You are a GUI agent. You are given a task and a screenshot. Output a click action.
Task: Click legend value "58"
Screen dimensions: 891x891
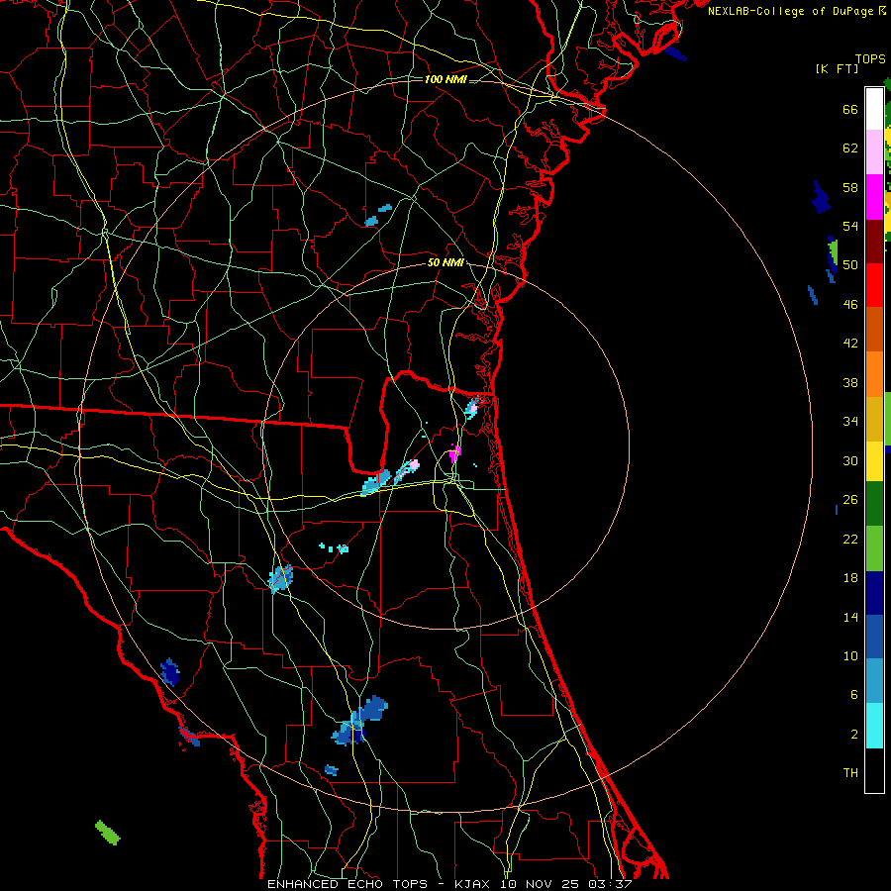pos(850,187)
